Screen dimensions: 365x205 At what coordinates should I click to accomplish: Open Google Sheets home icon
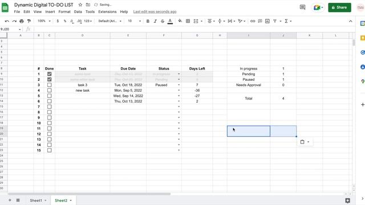pos(5,7)
